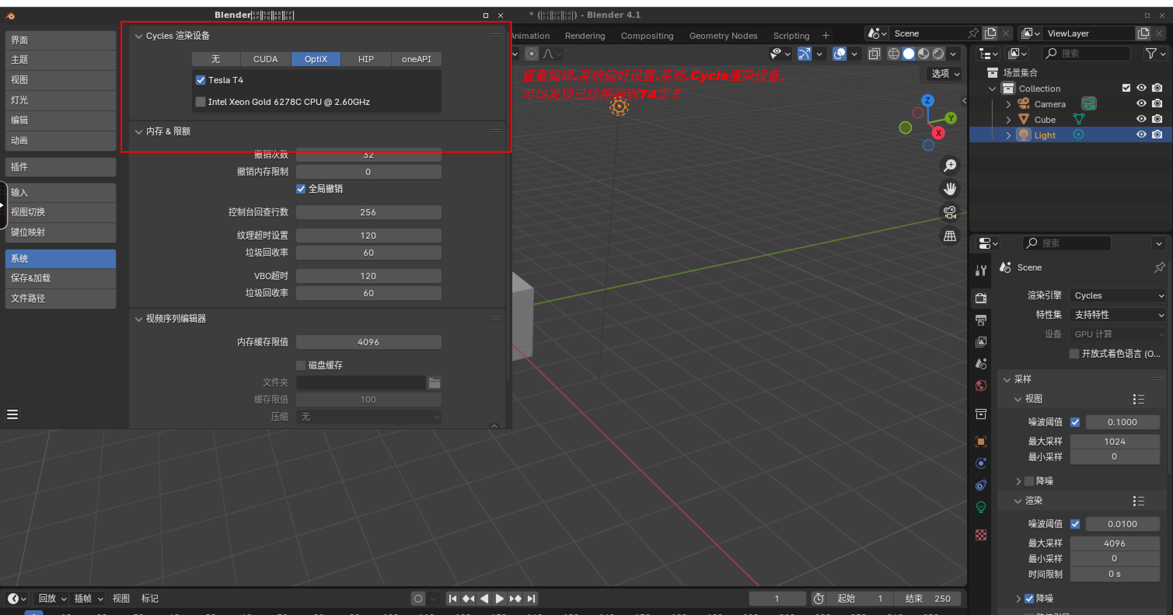Toggle camera view icon in viewport

pyautogui.click(x=950, y=212)
